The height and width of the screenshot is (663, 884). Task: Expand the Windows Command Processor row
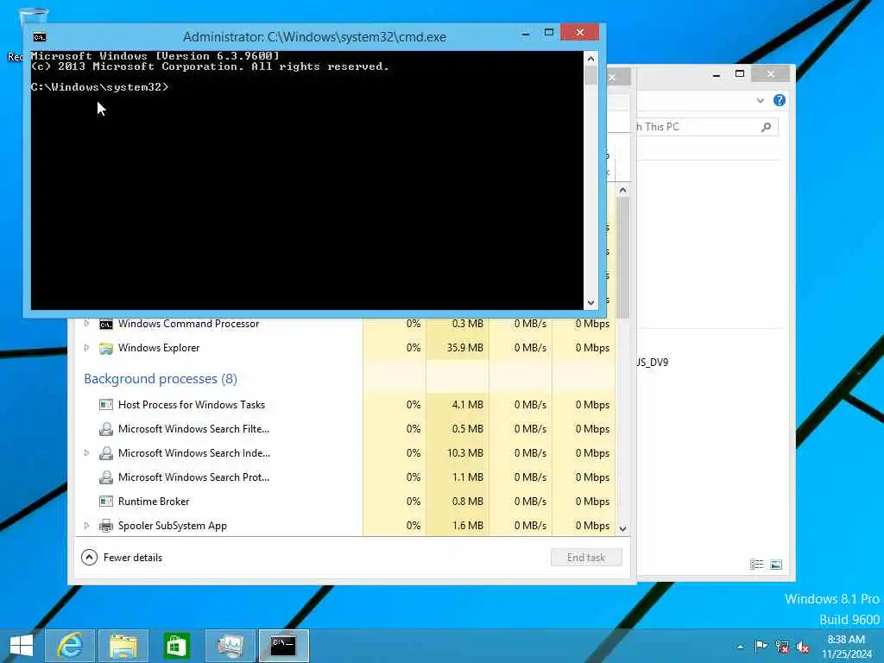[x=86, y=324]
